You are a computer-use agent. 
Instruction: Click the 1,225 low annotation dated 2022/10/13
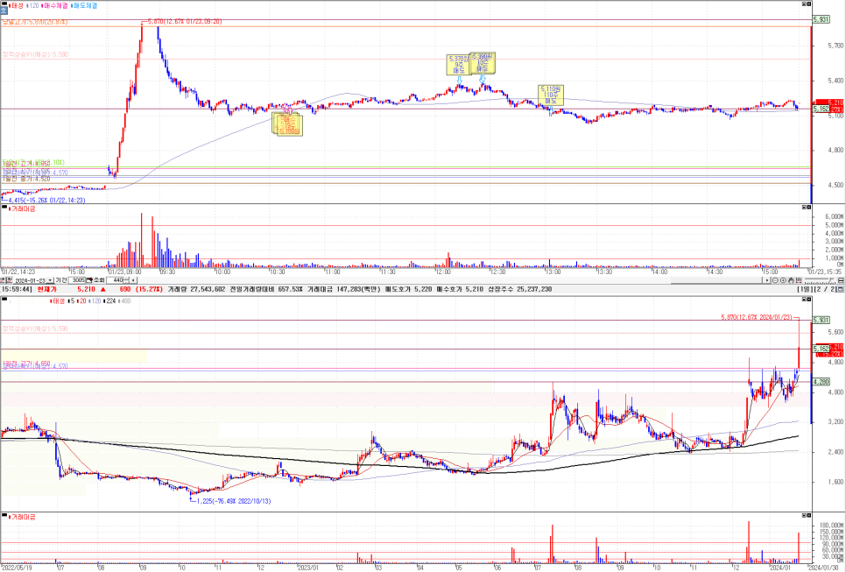[x=233, y=501]
